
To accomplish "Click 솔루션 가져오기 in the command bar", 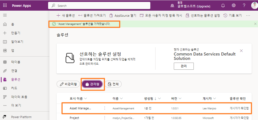I will pos(92,16).
